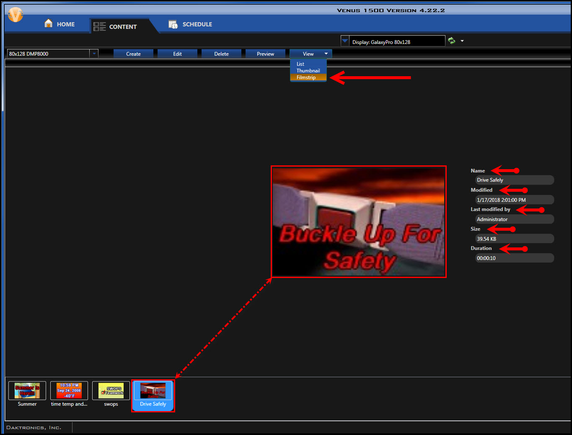Image resolution: width=572 pixels, height=435 pixels.
Task: Open the GalaxyPro display selector triangle
Action: click(344, 40)
